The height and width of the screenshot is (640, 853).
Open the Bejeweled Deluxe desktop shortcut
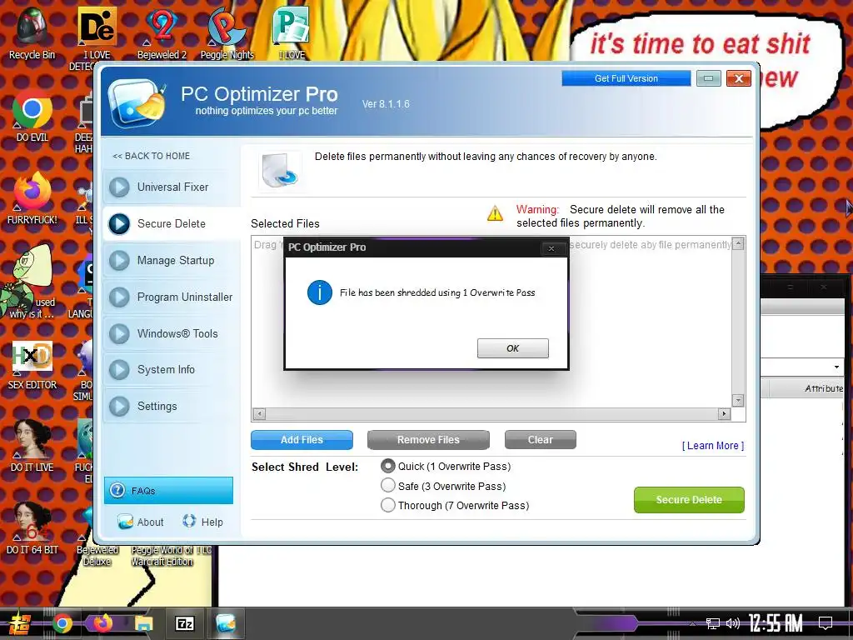97,556
